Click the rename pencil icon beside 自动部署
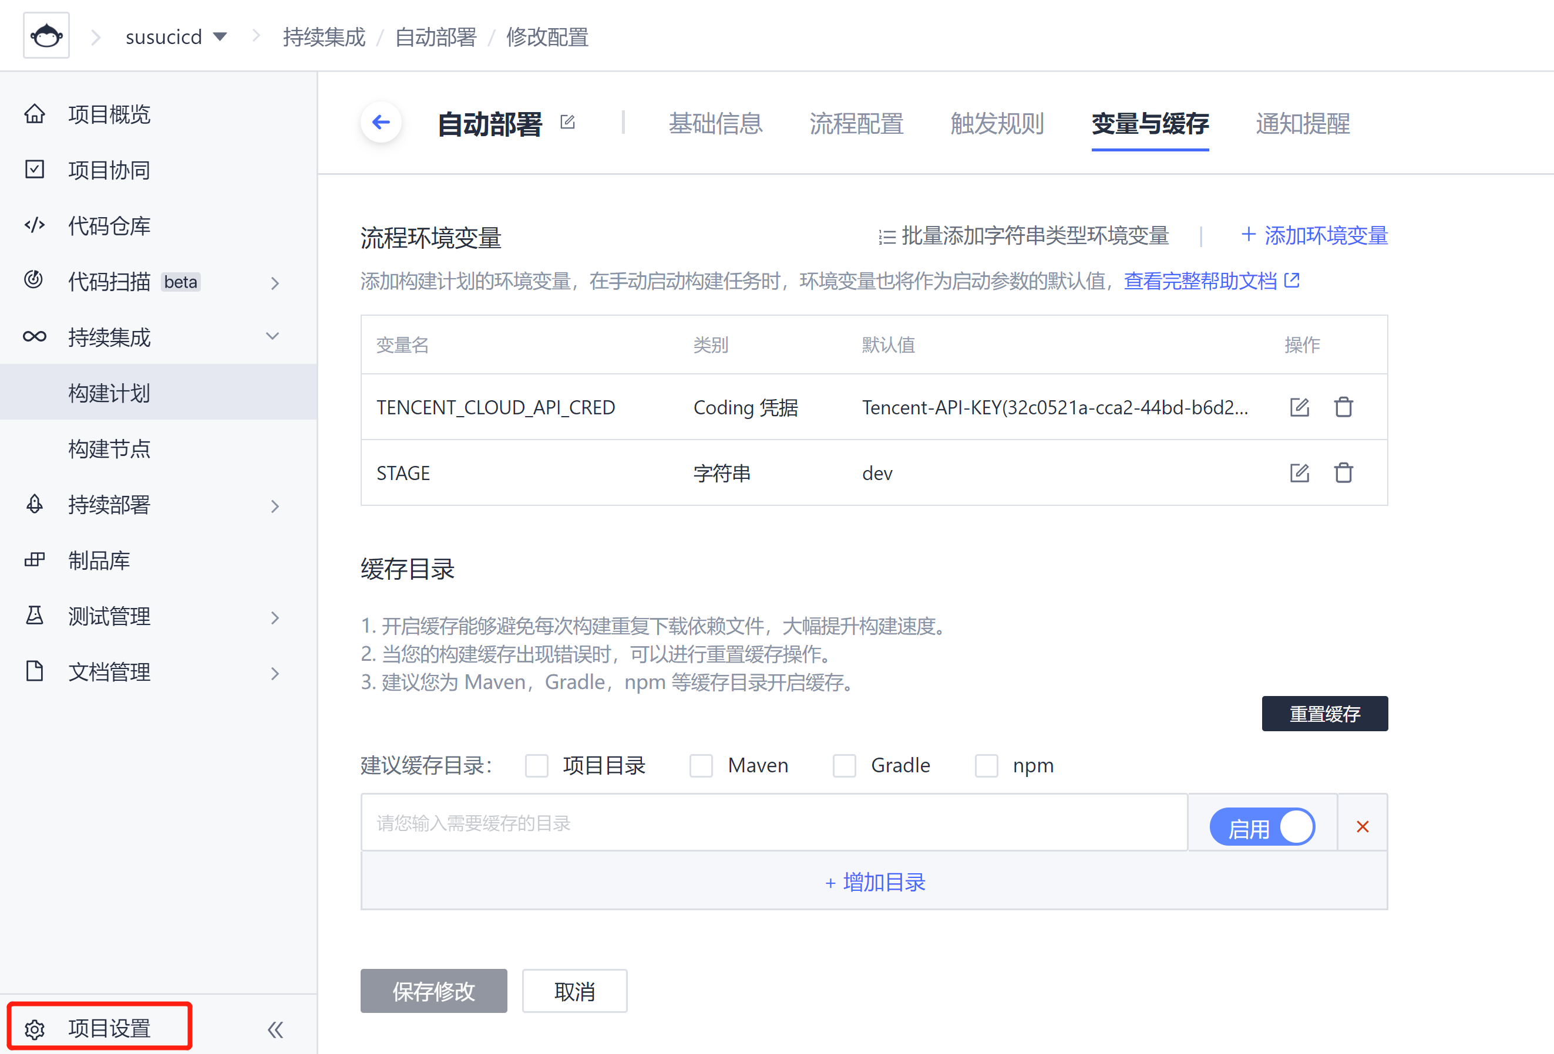This screenshot has height=1054, width=1554. pos(567,122)
